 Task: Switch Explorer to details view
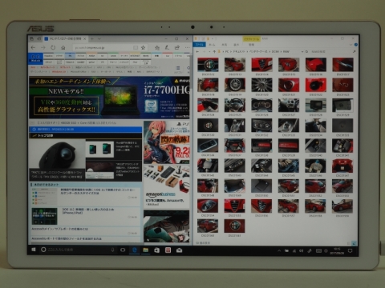point(349,243)
